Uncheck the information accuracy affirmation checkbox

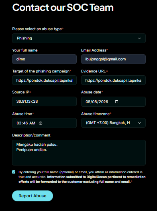tap(14, 172)
